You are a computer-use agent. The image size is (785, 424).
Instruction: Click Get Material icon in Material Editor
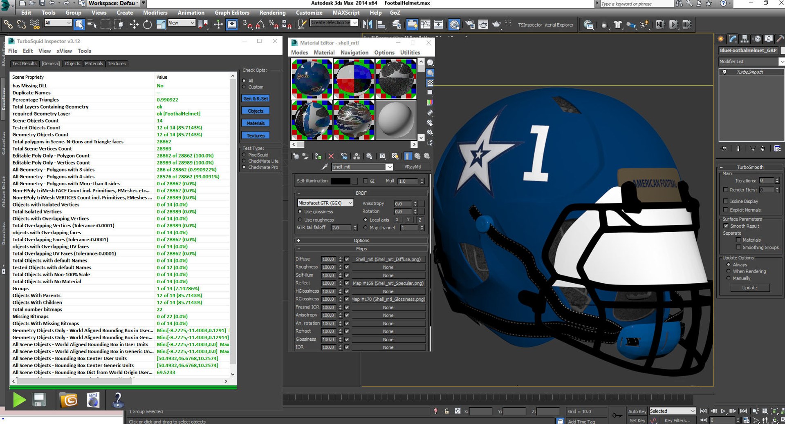[x=296, y=156]
